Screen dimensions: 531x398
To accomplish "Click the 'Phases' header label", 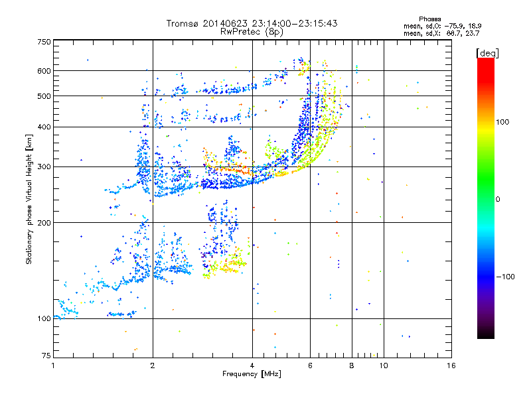I will click(429, 19).
